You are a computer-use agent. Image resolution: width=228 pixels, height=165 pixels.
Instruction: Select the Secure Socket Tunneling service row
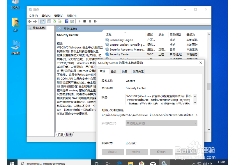tap(152, 45)
